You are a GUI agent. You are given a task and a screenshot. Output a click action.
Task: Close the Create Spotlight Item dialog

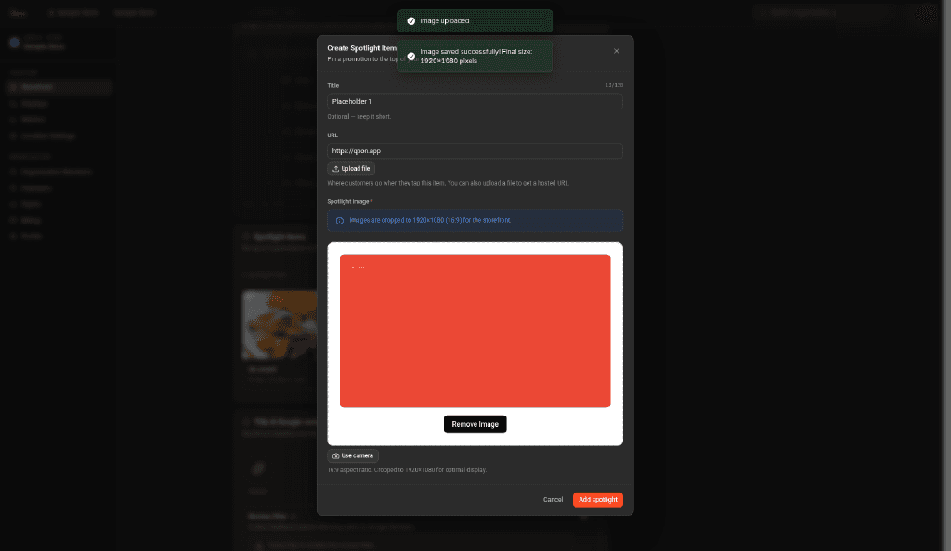pyautogui.click(x=617, y=51)
